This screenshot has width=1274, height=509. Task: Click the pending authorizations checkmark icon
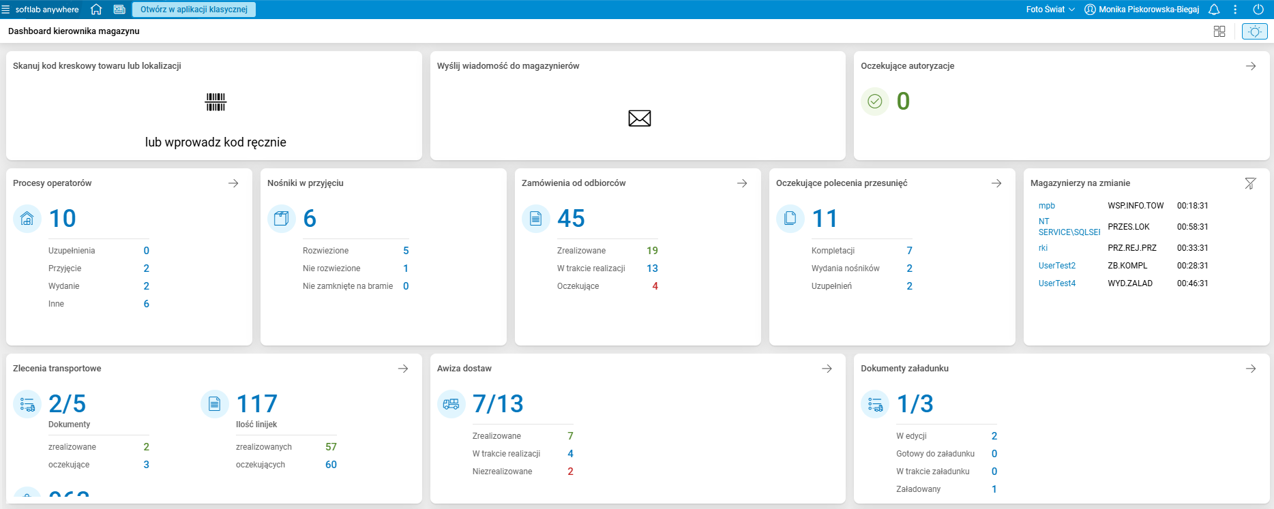pos(875,102)
